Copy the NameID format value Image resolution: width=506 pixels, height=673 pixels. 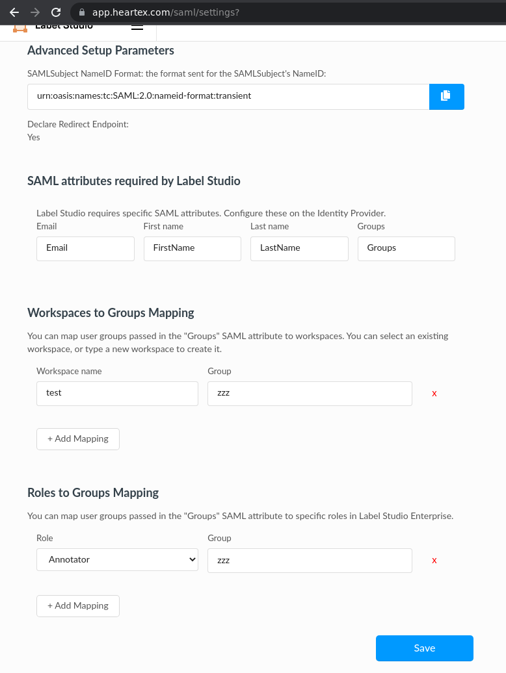(446, 96)
